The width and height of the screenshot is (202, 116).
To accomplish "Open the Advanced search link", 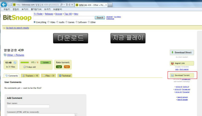I will coord(109,17).
